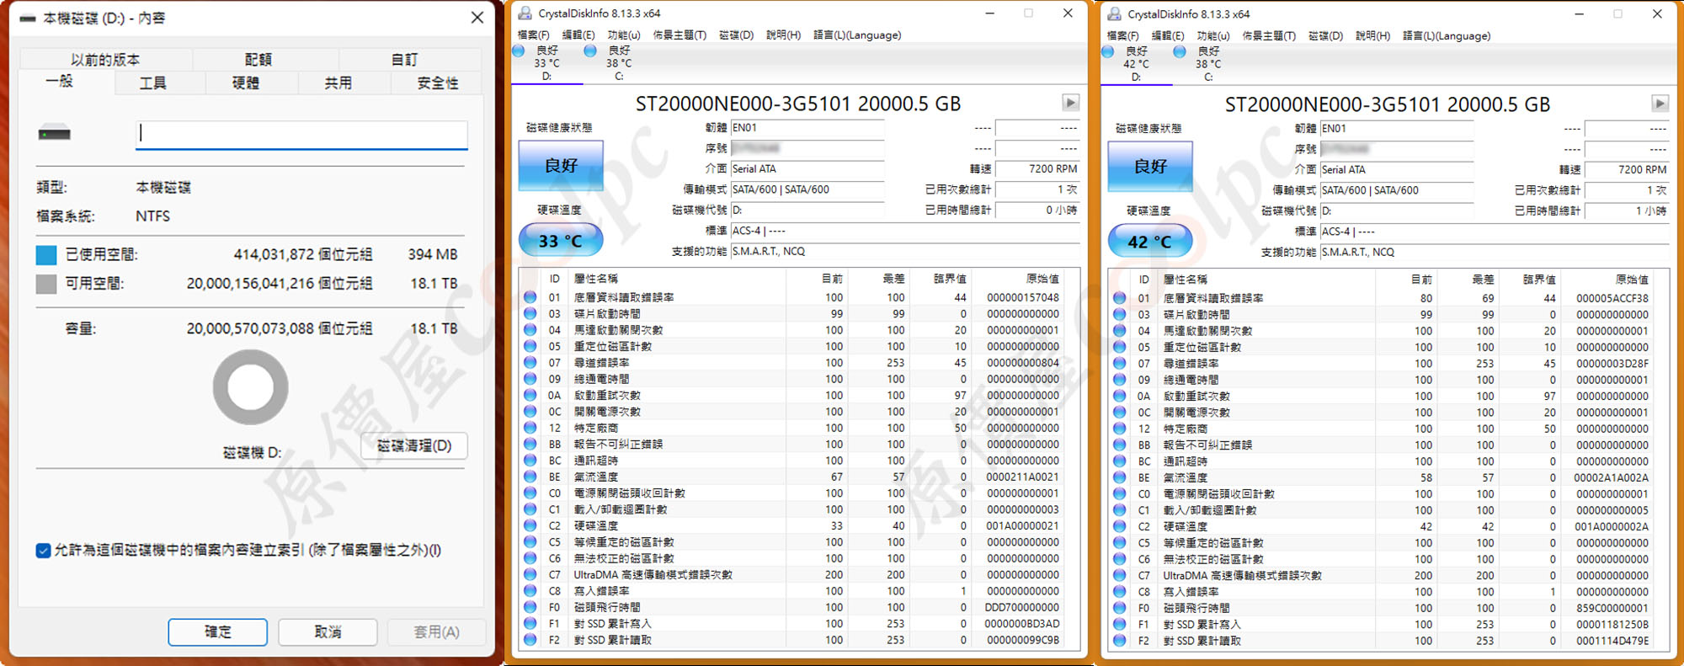Select the D: drive showing 33 °C
Image resolution: width=1684 pixels, height=666 pixels.
click(x=546, y=63)
